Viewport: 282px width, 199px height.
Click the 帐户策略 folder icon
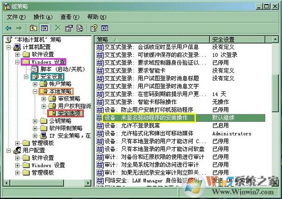(43, 84)
